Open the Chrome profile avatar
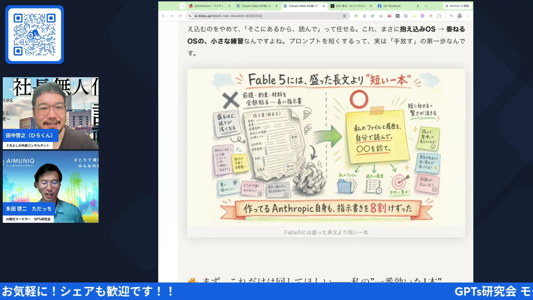This screenshot has height=300, width=533. tap(460, 16)
